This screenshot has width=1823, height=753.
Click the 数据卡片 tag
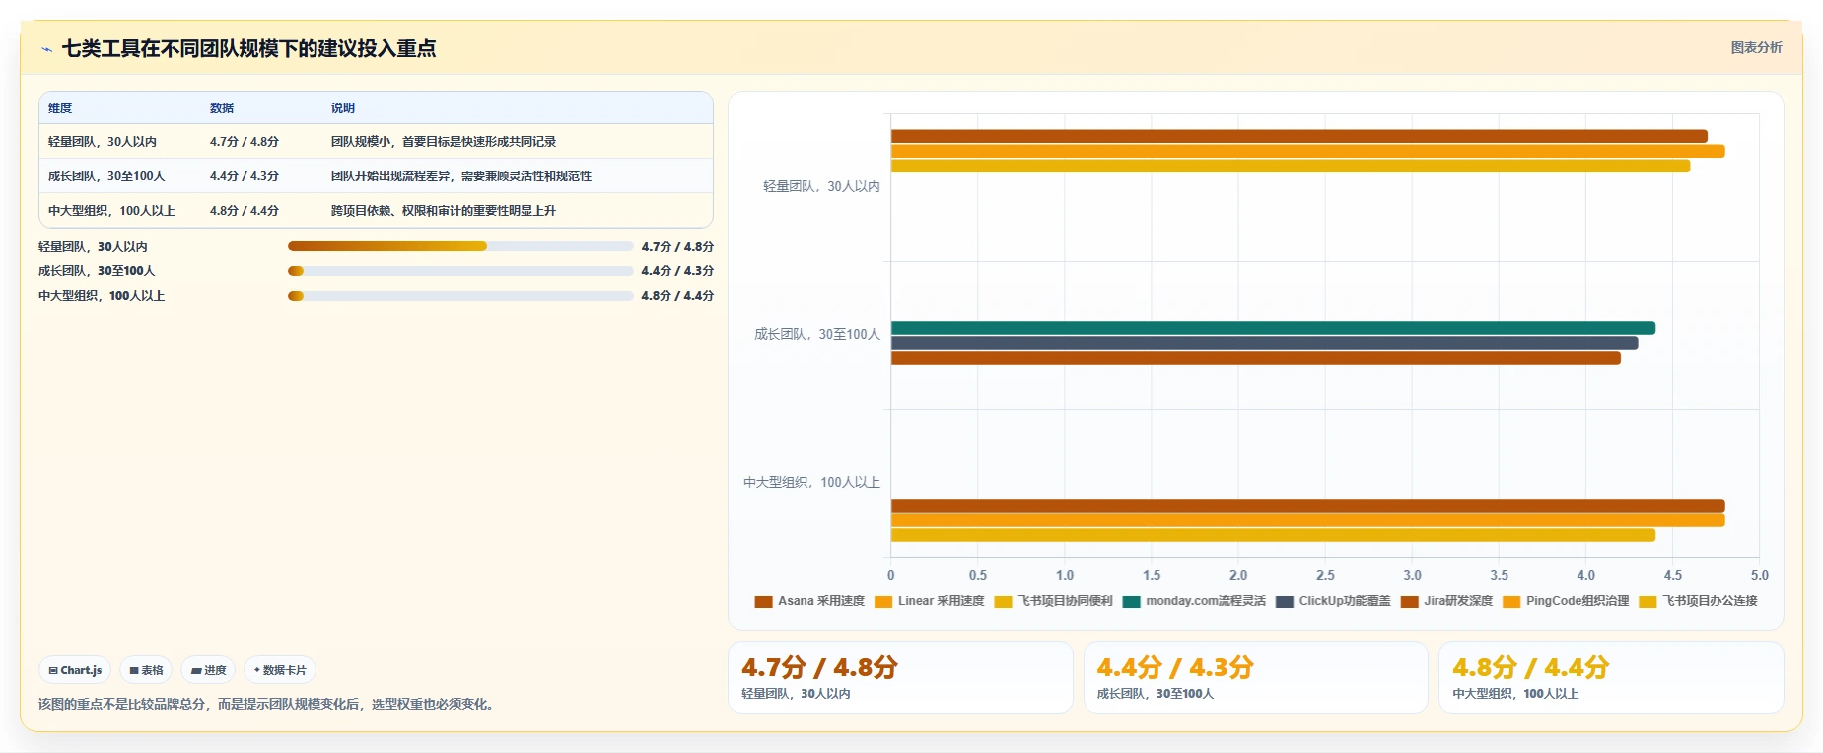[280, 670]
